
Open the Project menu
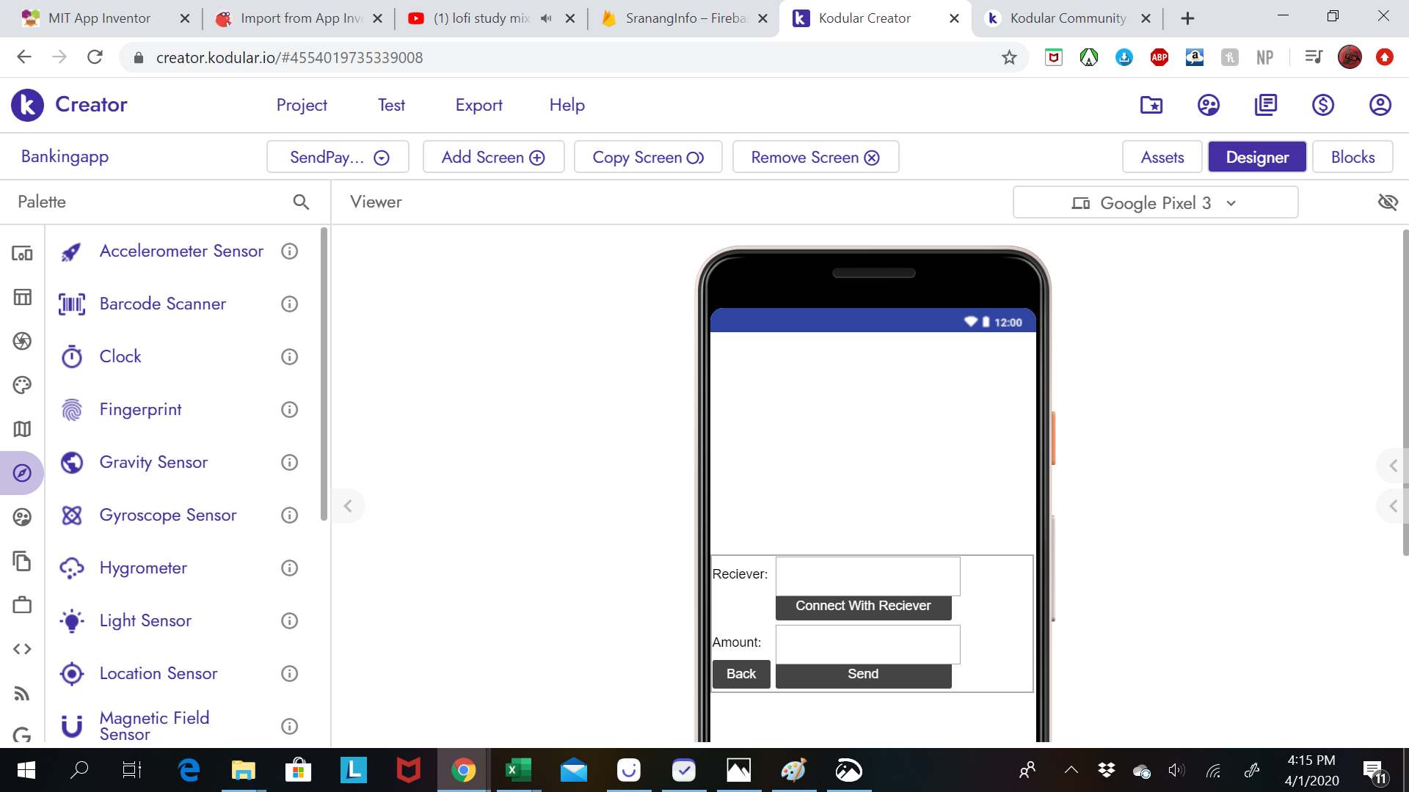coord(302,105)
